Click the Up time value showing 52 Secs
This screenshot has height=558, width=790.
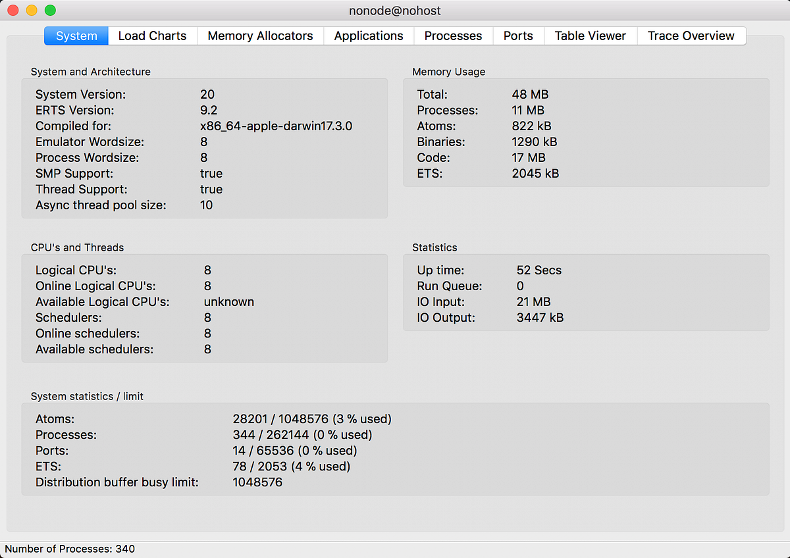(x=540, y=270)
